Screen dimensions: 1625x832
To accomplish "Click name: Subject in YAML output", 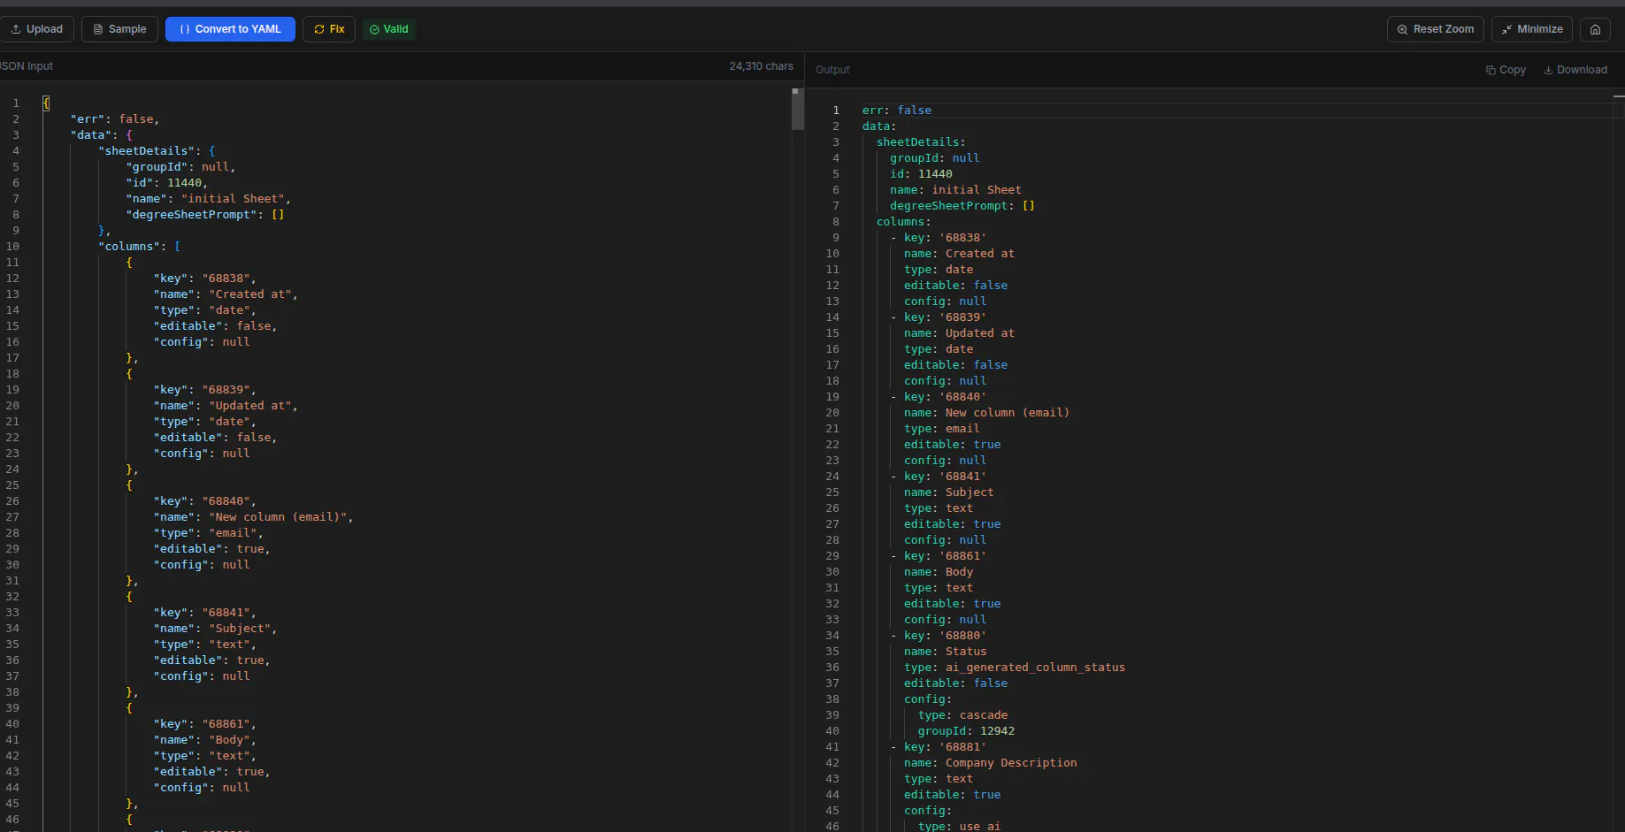I will tap(948, 492).
